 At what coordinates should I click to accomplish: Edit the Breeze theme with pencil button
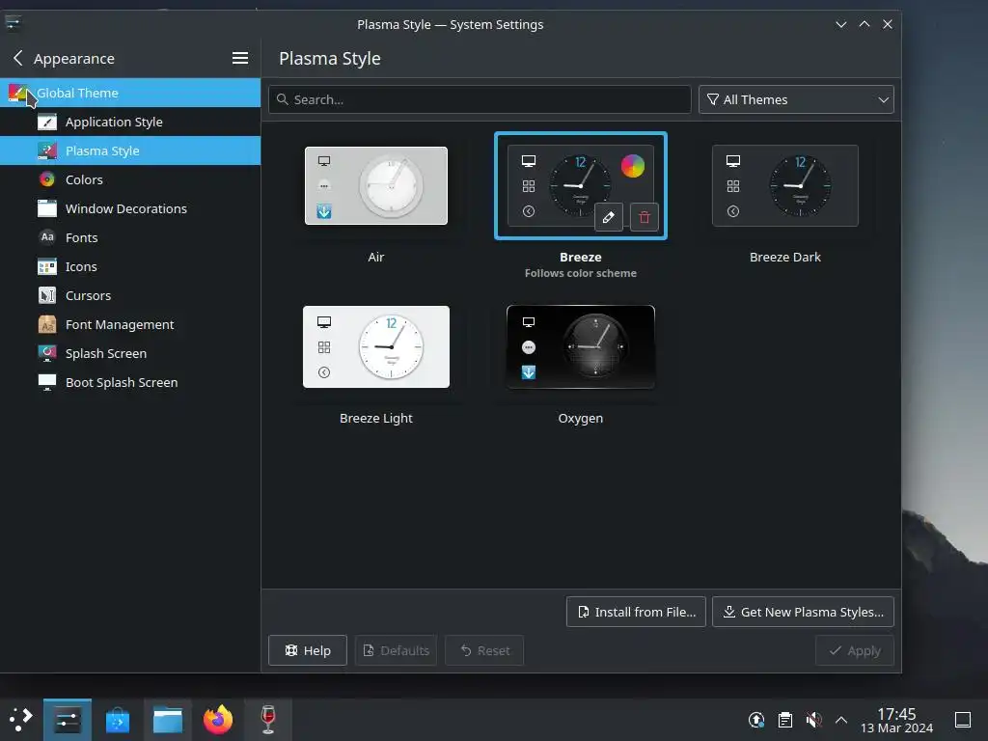point(609,217)
